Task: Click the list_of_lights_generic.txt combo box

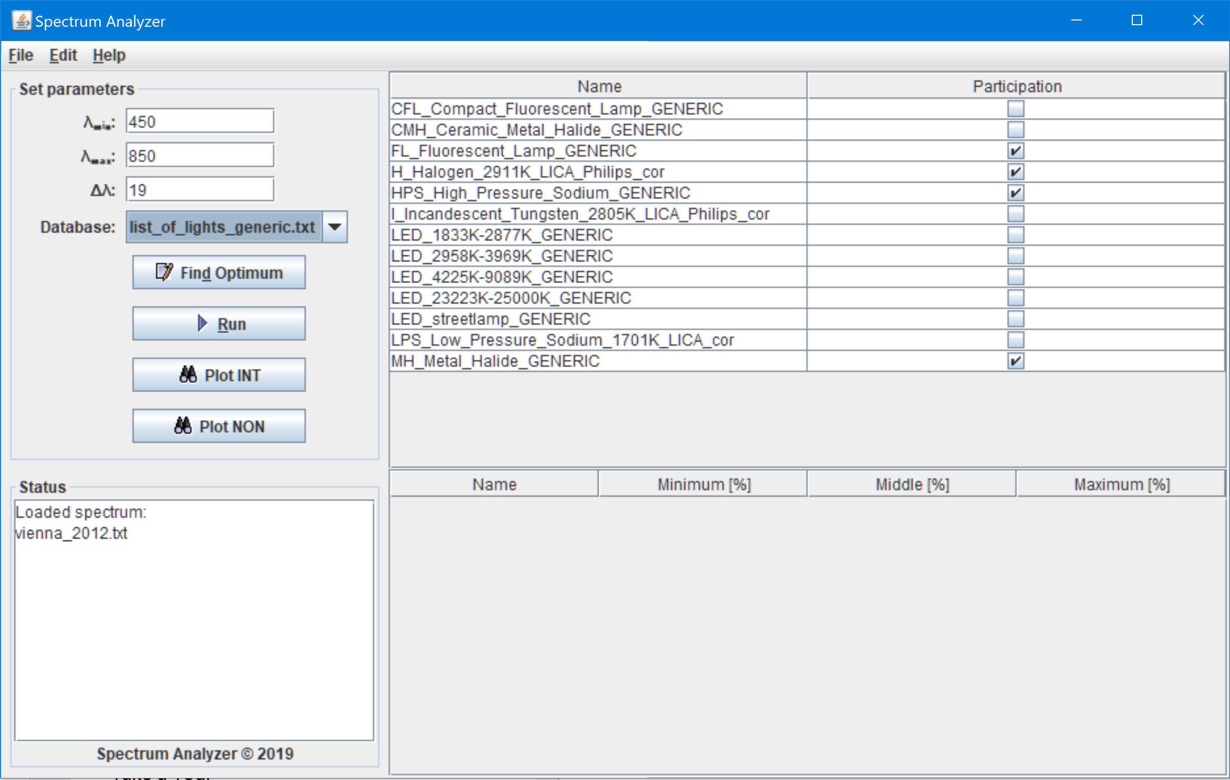Action: pyautogui.click(x=223, y=227)
